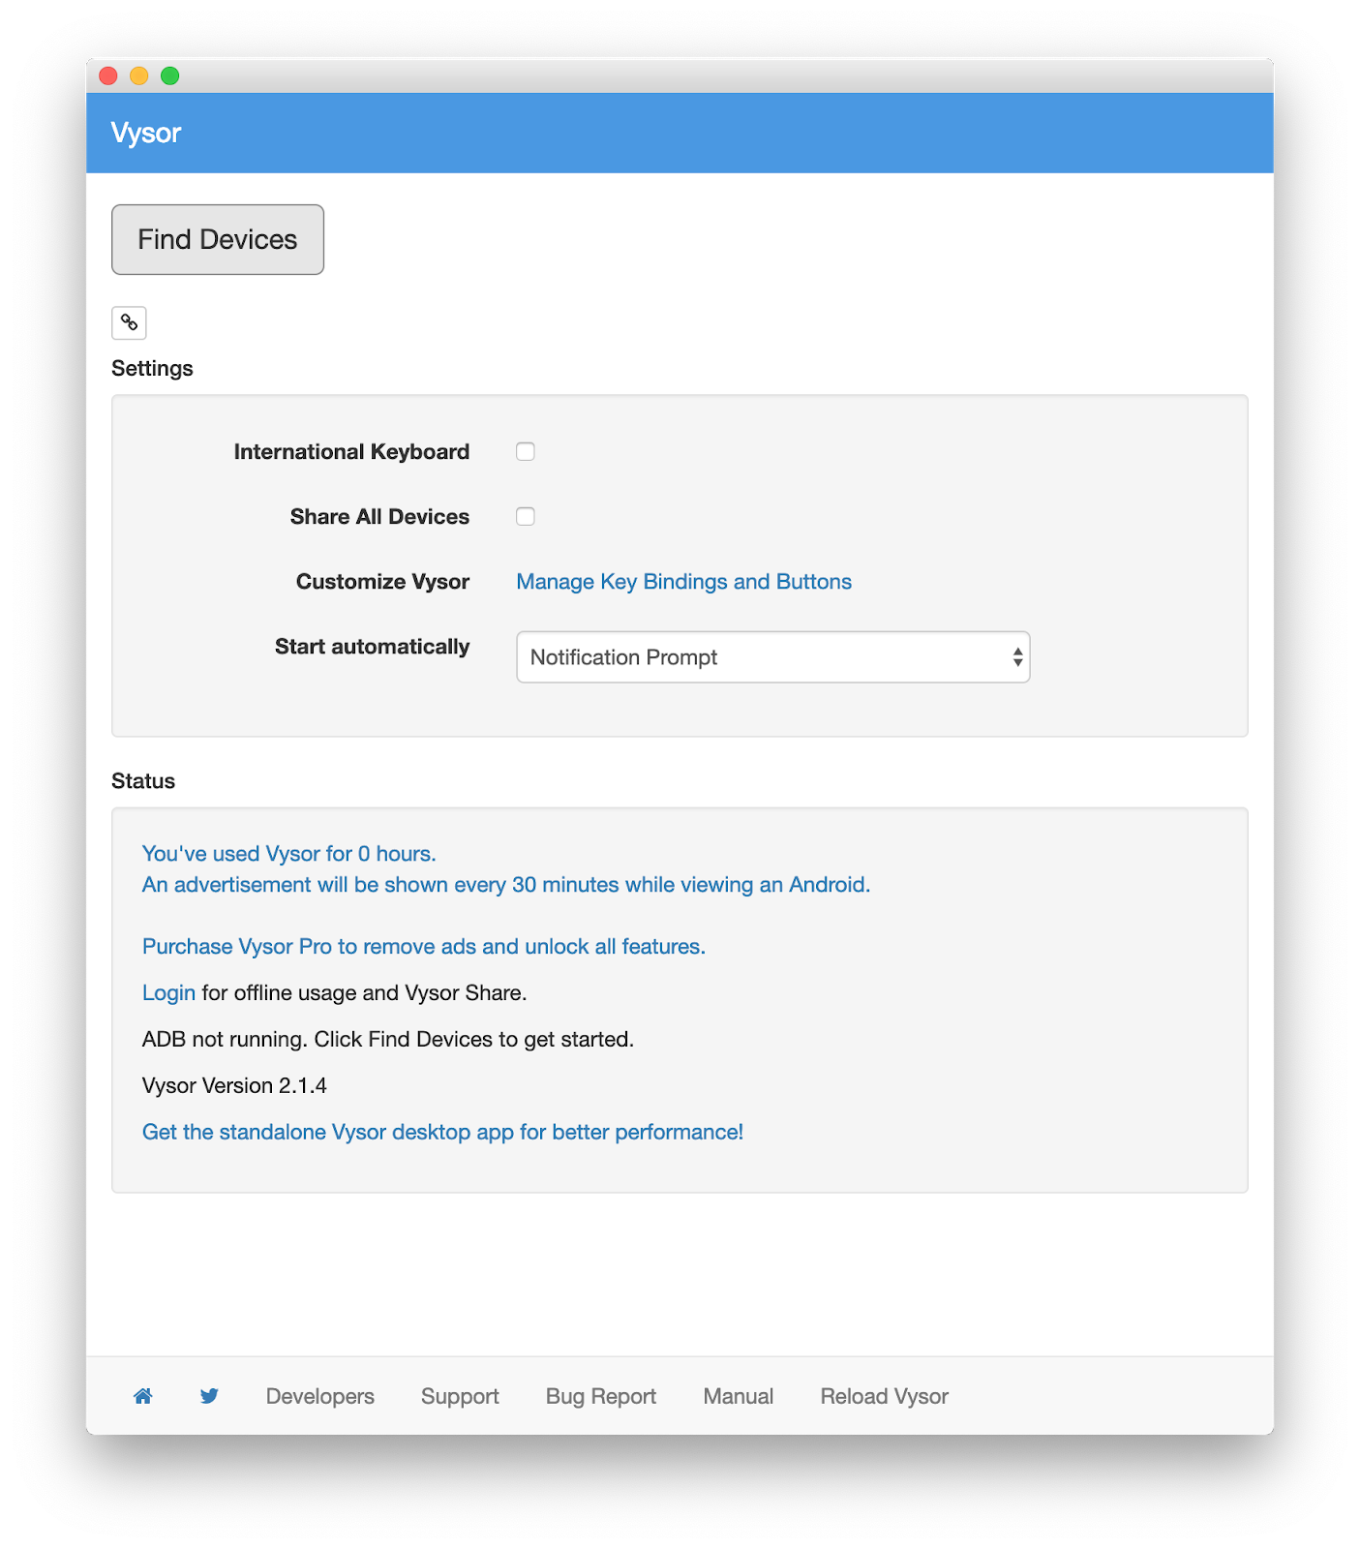Open Bug Report in the footer
Viewport: 1360px width, 1549px height.
tap(601, 1396)
